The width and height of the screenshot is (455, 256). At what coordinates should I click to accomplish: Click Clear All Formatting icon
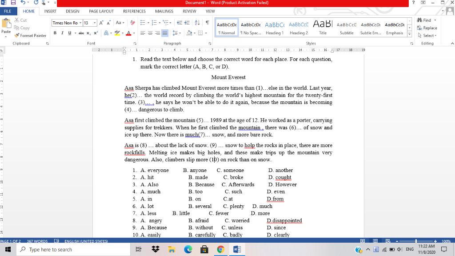132,23
